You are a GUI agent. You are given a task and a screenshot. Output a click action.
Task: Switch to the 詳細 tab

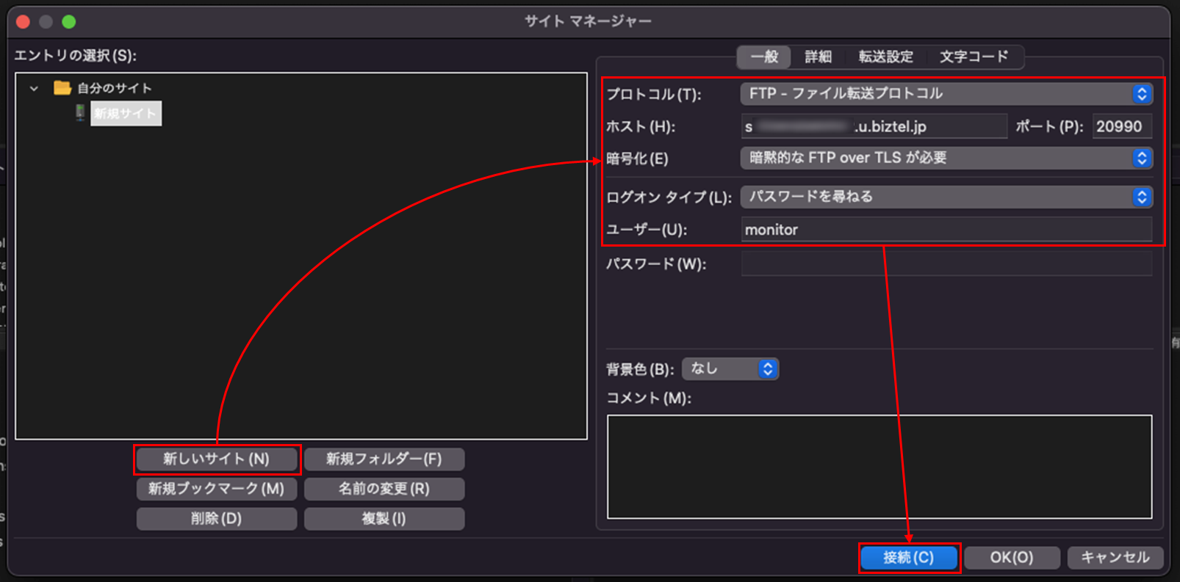tap(818, 57)
